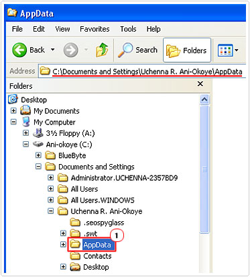The image size is (250, 277).
Task: Select Contacts folder icon
Action: click(x=75, y=255)
